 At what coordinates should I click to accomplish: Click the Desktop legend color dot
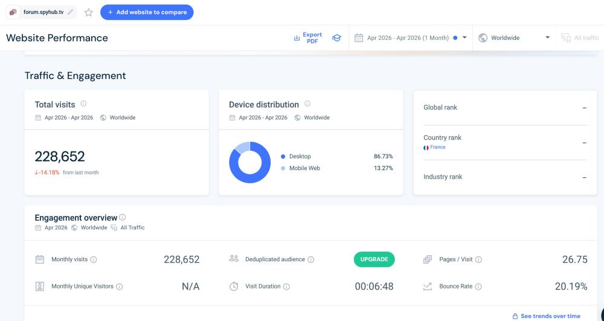click(x=283, y=156)
